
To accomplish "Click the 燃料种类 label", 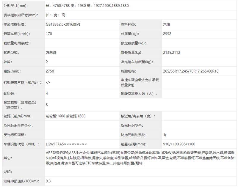I will pyautogui.click(x=128, y=24).
